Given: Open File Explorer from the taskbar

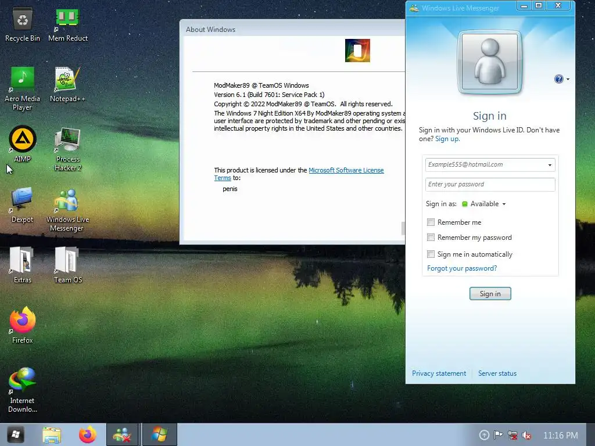Looking at the screenshot, I should click(x=52, y=434).
